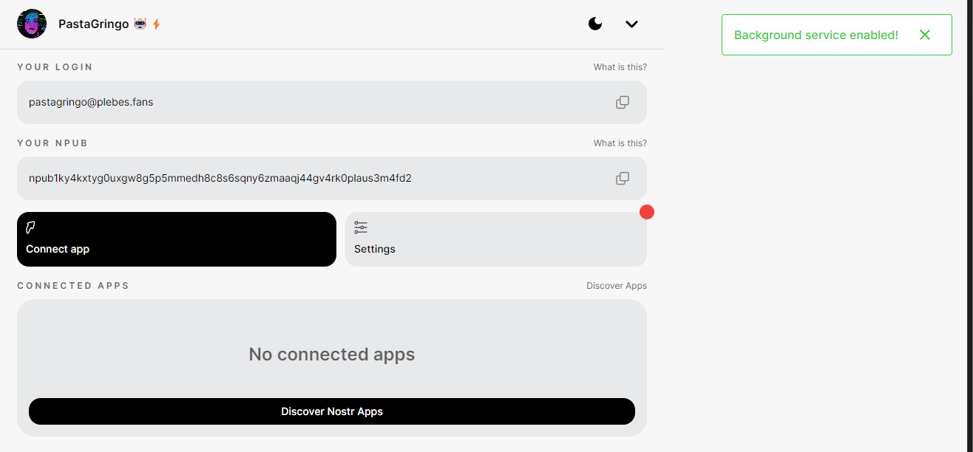
Task: Copy the login pastagringo@plebes.fans
Action: click(623, 102)
